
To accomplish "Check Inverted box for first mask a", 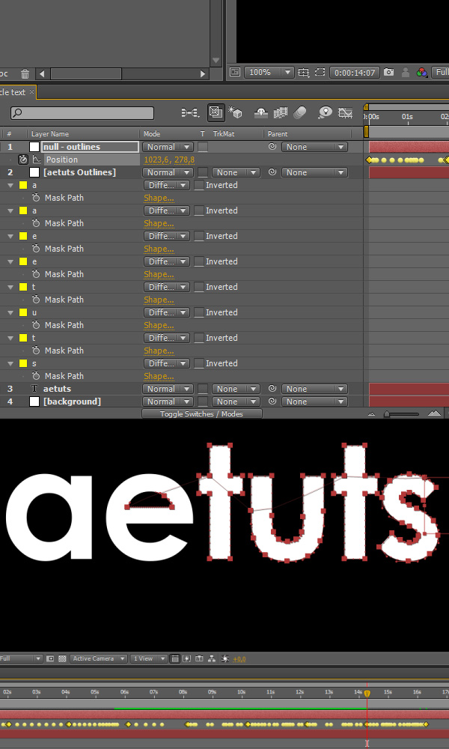I will [199, 185].
